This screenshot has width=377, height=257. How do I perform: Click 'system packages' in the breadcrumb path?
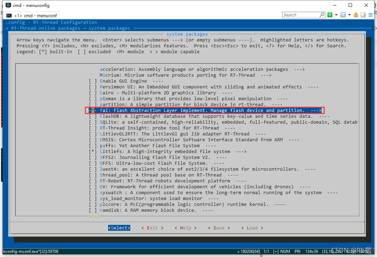tap(109, 28)
